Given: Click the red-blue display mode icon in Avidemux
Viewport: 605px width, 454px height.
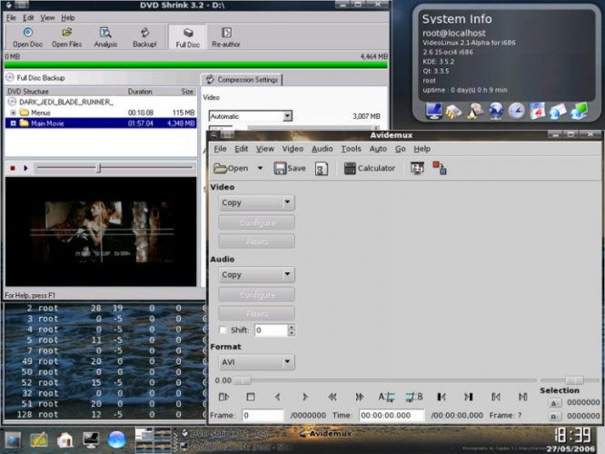Looking at the screenshot, I should click(x=440, y=168).
